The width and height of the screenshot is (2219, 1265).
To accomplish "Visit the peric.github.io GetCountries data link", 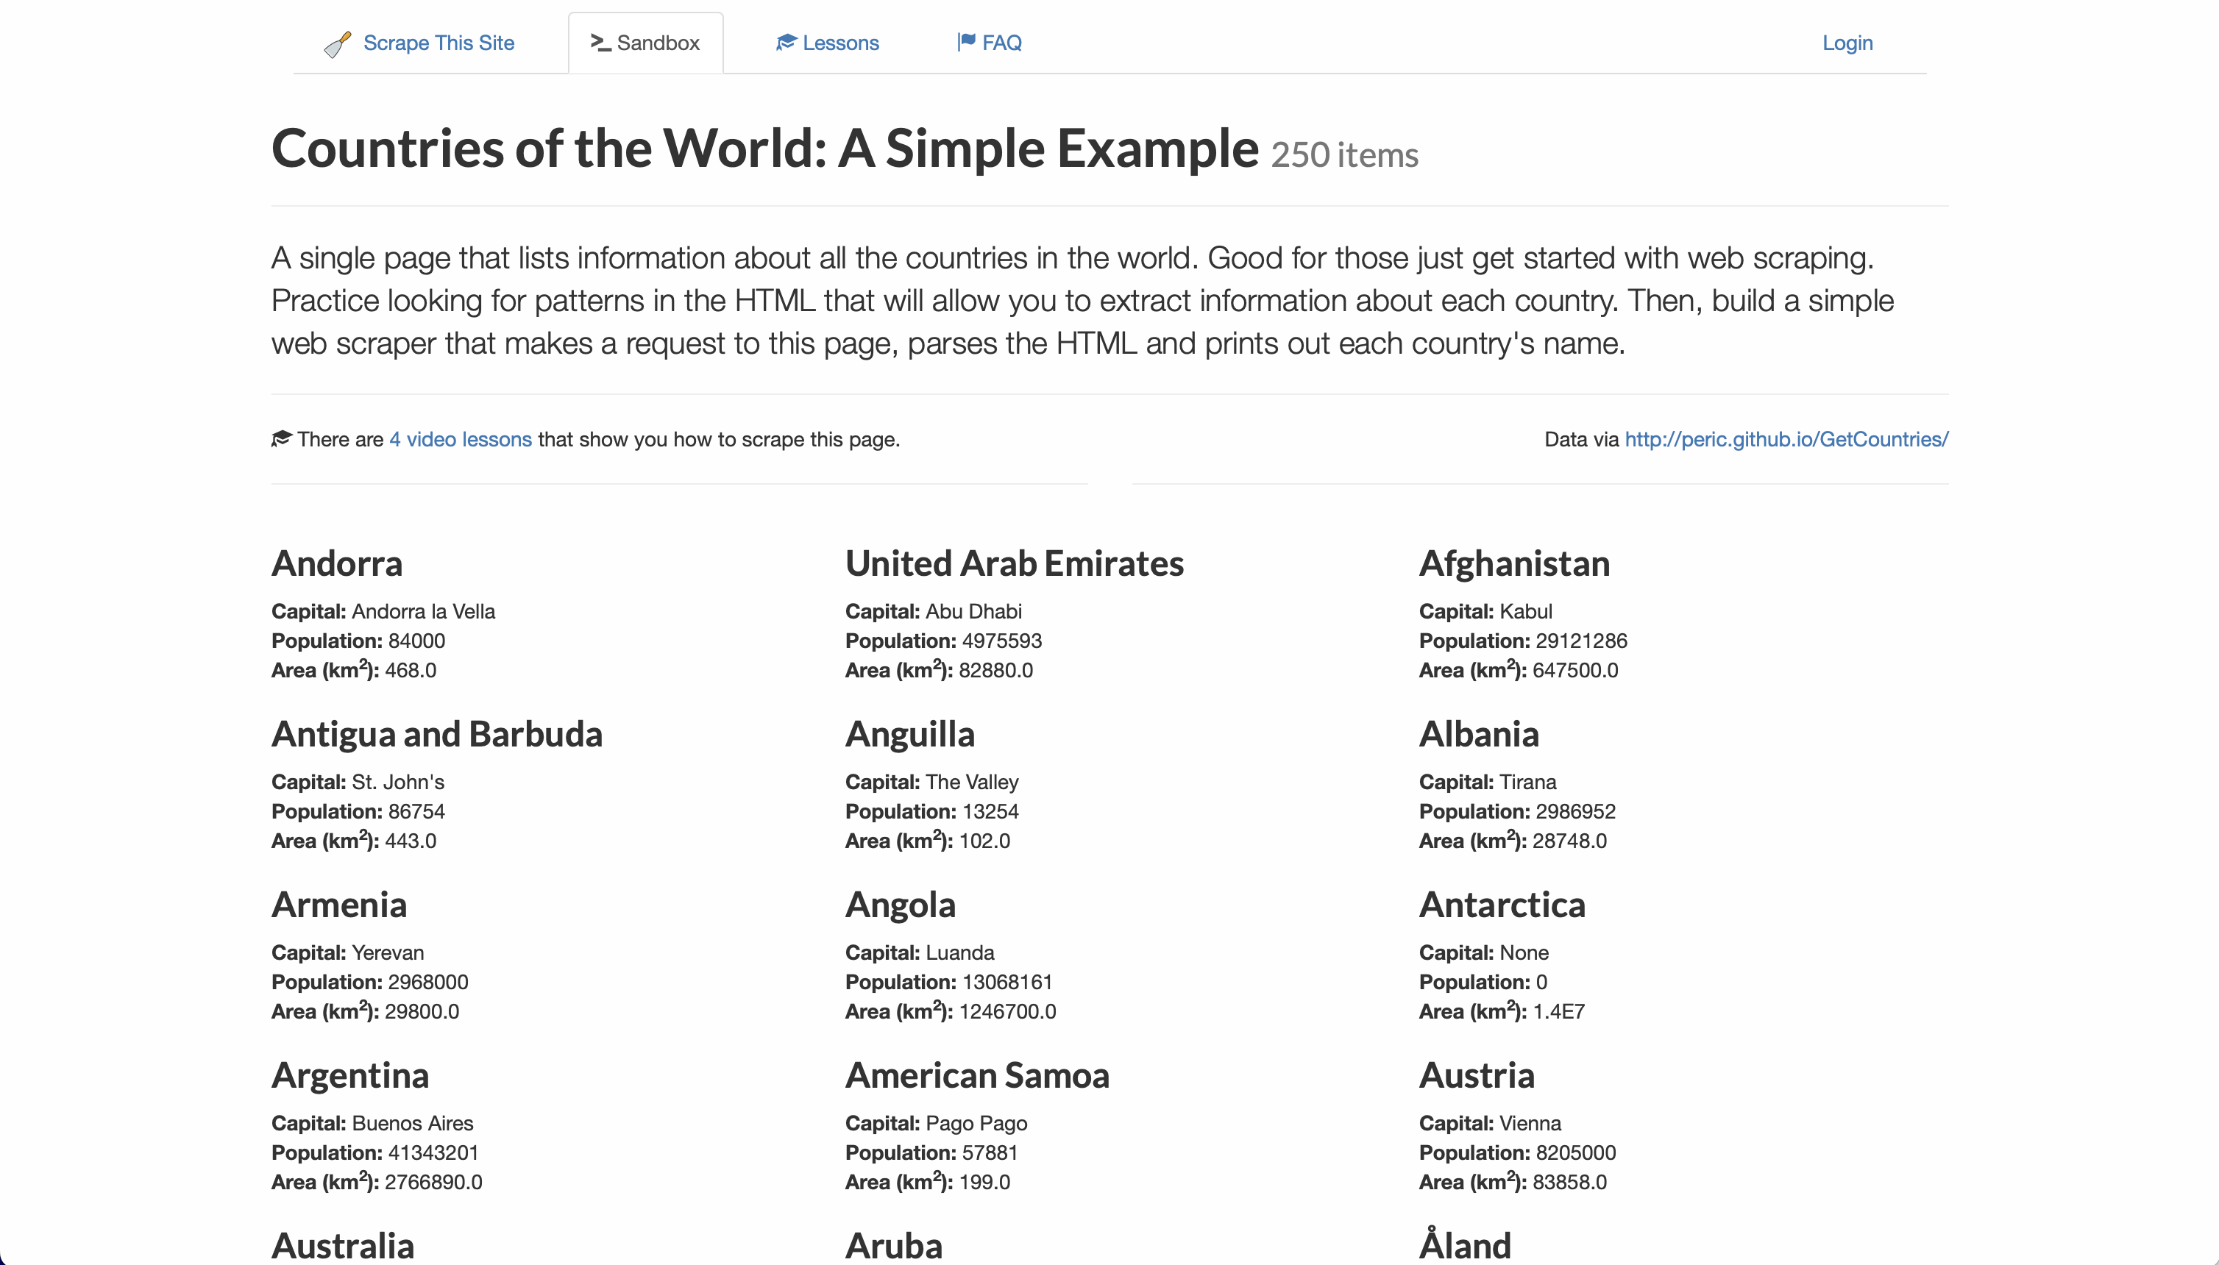I will 1786,440.
